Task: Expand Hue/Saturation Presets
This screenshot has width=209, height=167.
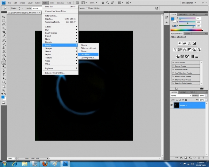Action: click(173, 73)
